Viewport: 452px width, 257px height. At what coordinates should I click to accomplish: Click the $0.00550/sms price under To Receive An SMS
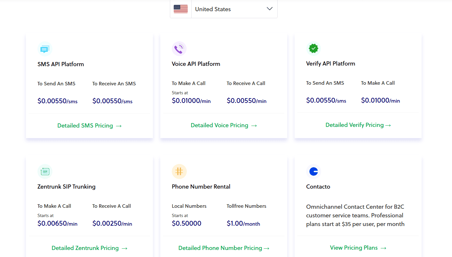(113, 101)
